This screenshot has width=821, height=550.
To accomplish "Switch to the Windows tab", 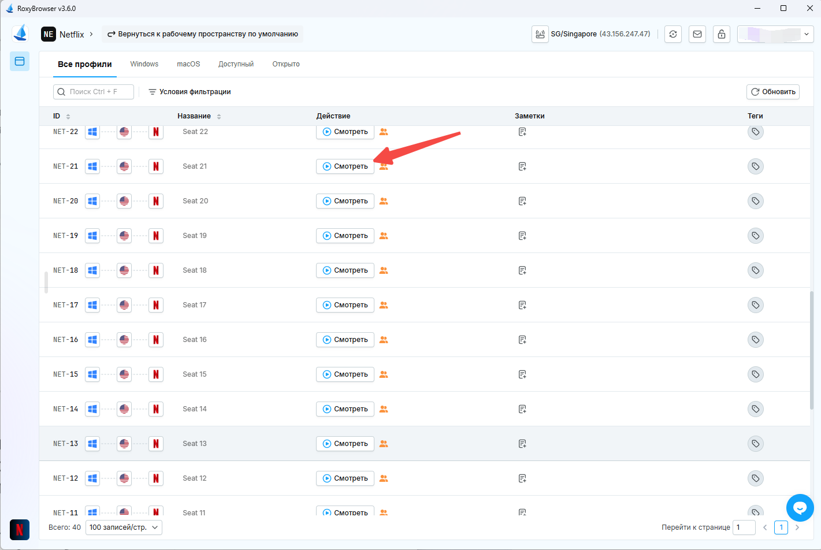I will [144, 64].
